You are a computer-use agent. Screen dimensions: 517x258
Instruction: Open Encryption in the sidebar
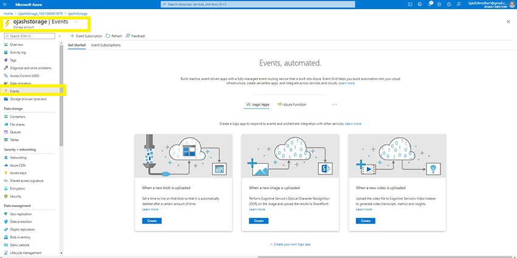18,189
